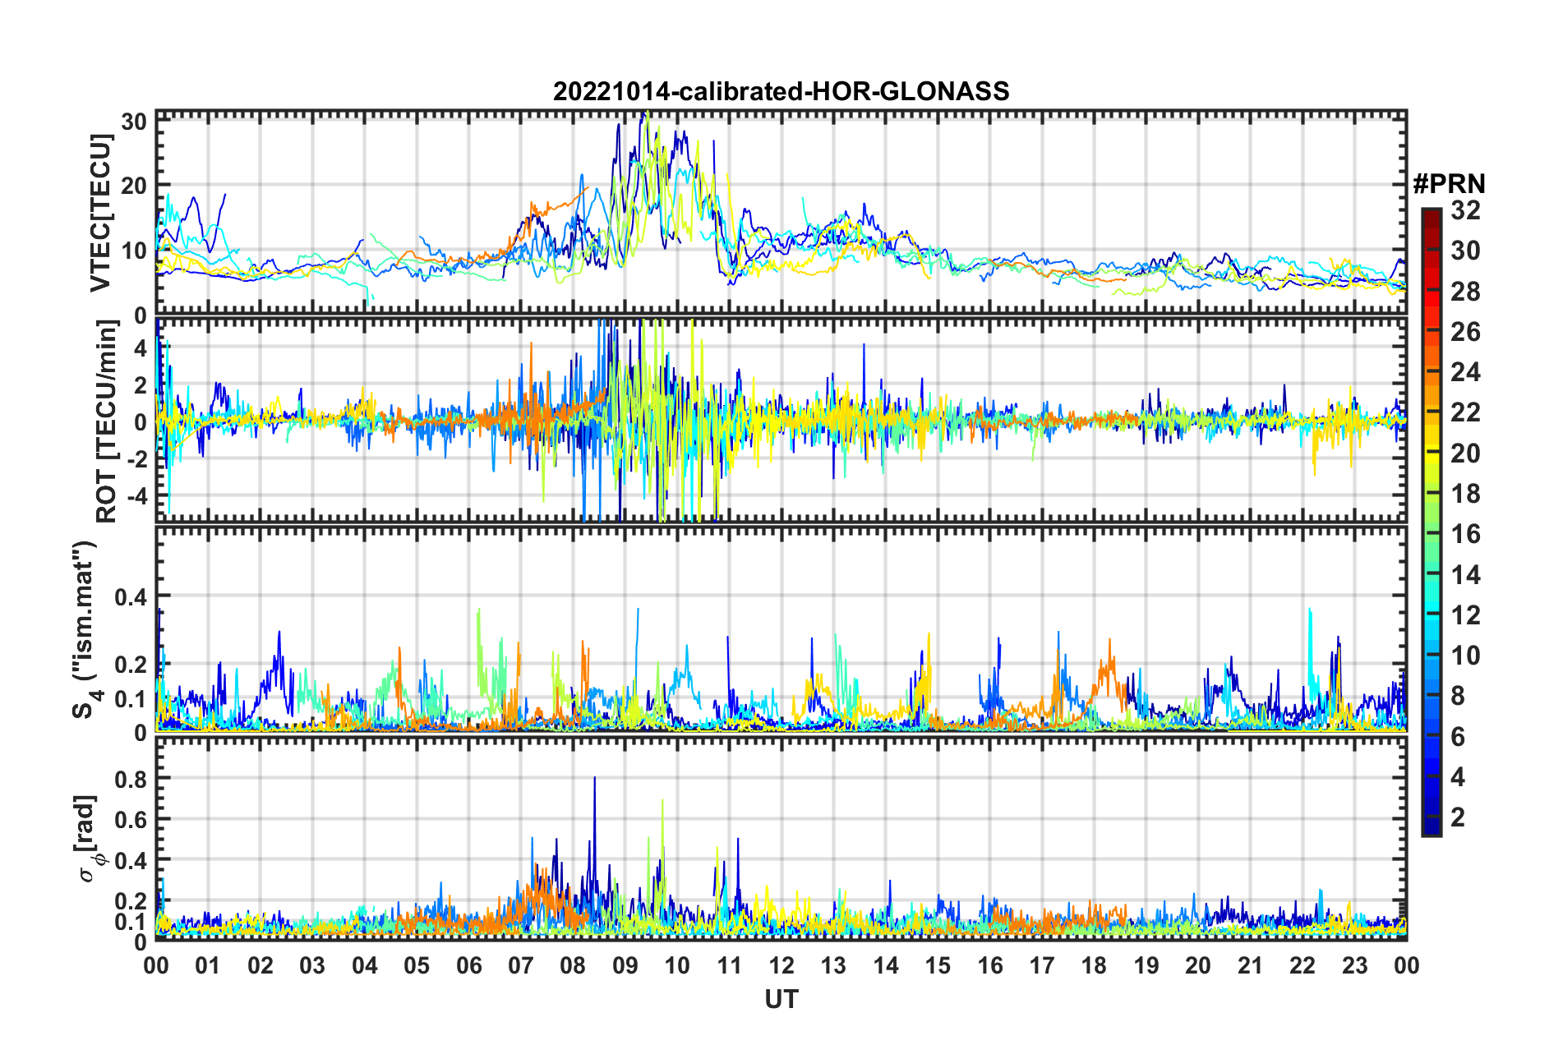This screenshot has width=1563, height=1045.
Task: Click the 30 tick label on the VTEC axis
Action: tap(133, 122)
